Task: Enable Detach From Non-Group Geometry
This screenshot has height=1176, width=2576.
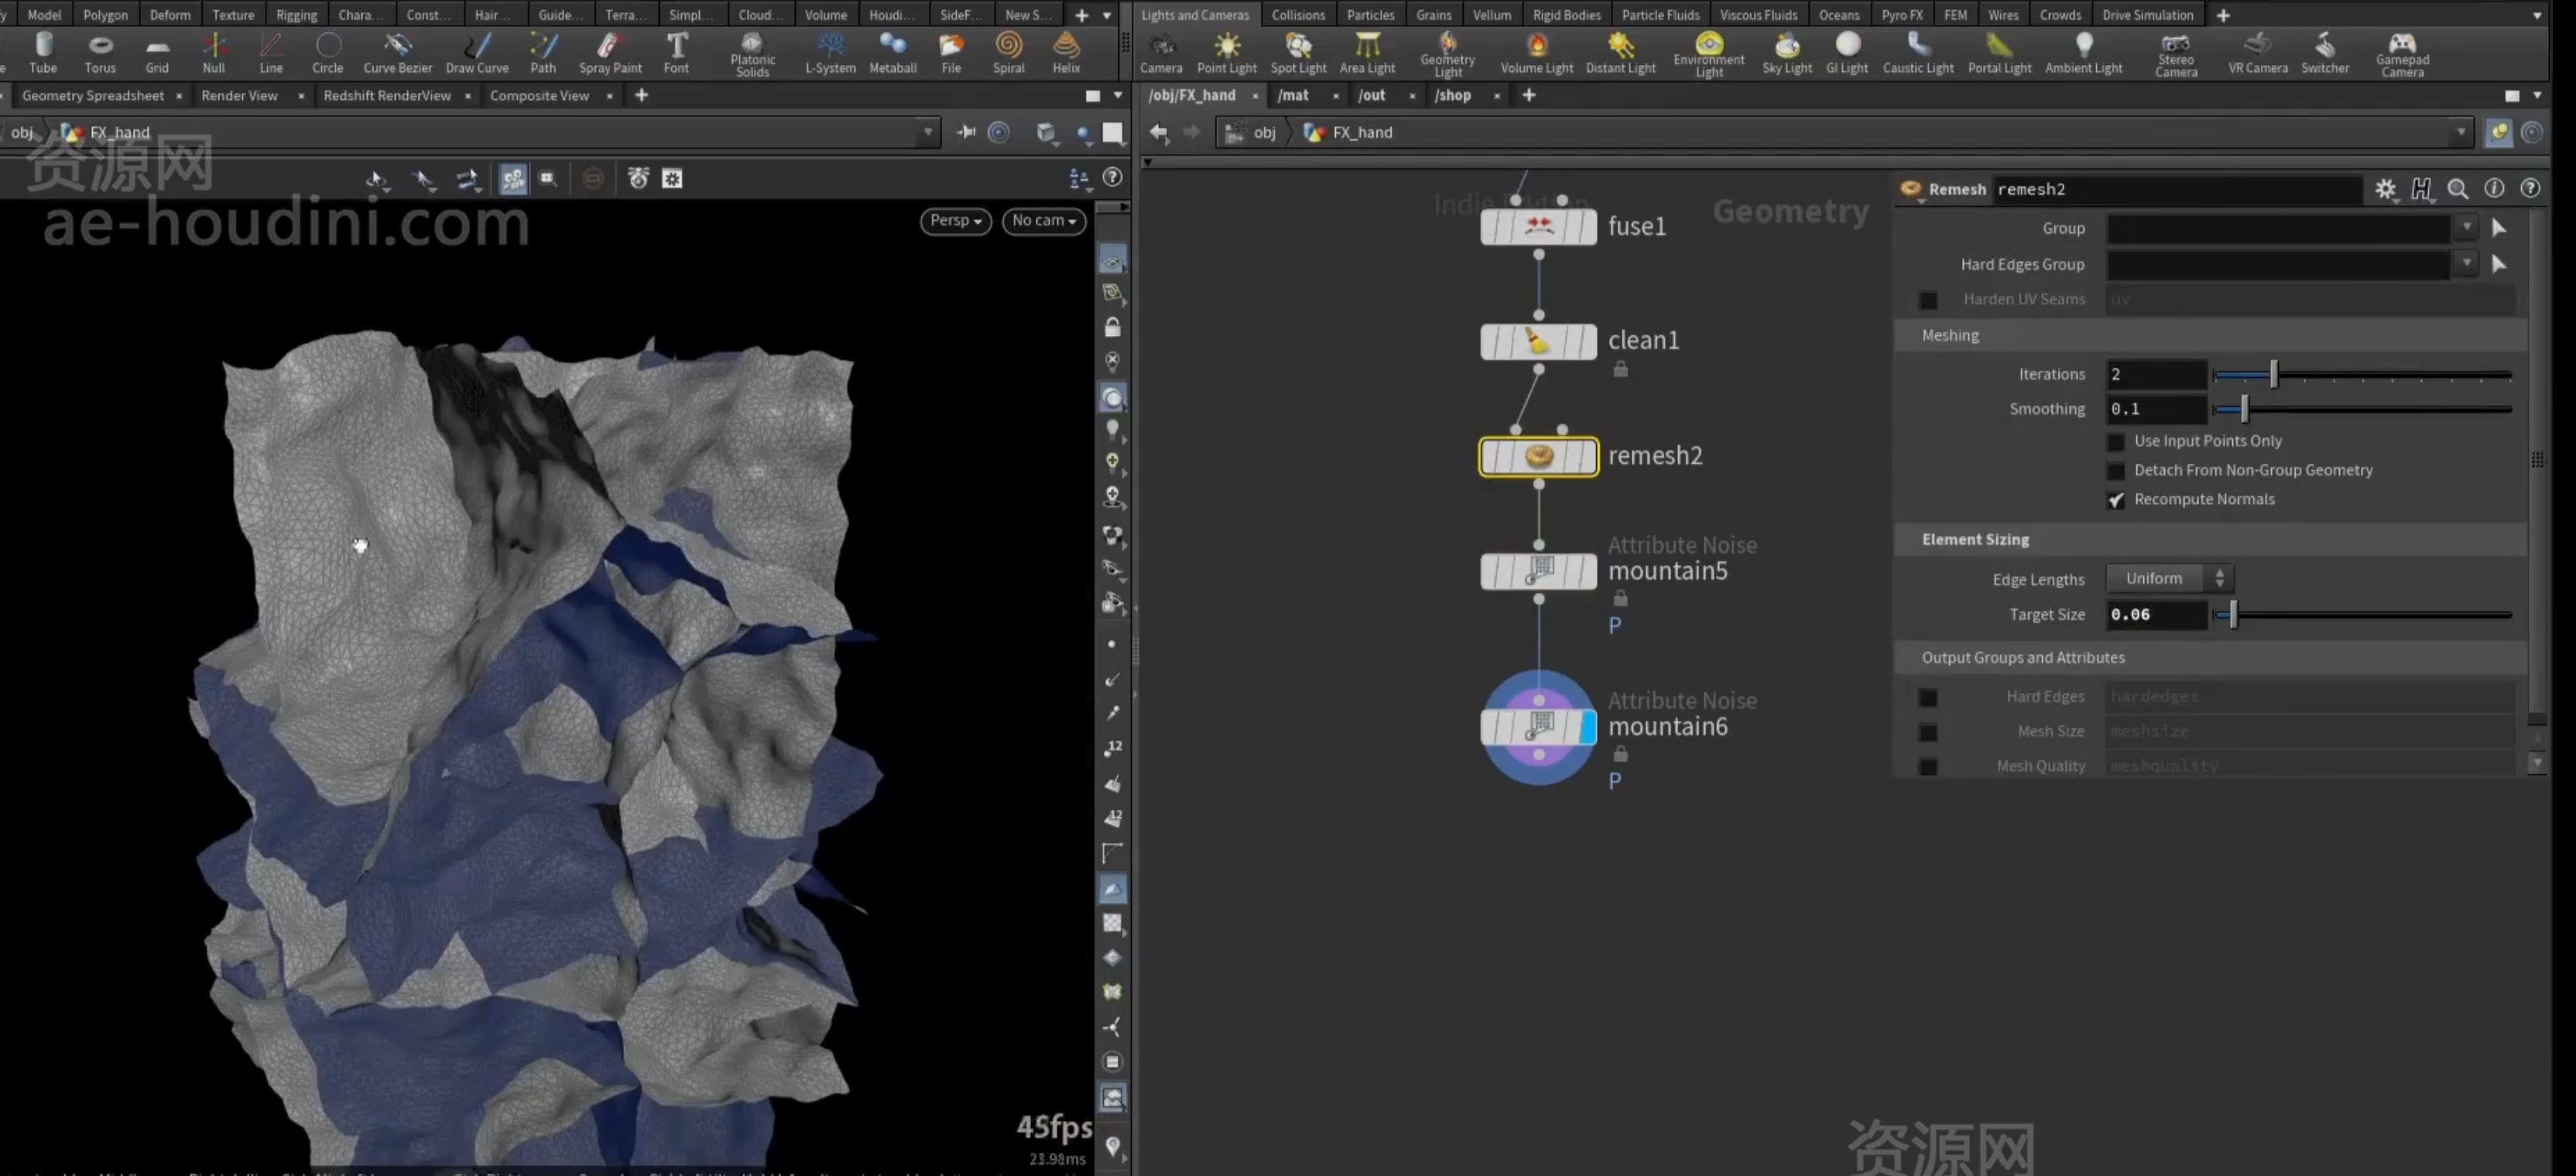Action: [2115, 471]
